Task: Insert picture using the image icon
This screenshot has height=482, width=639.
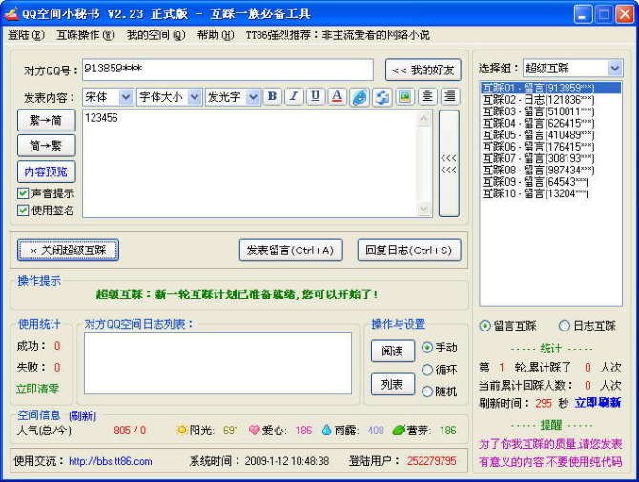Action: click(x=404, y=97)
